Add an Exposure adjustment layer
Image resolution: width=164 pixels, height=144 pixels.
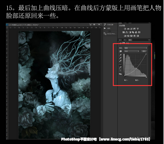click(x=135, y=29)
